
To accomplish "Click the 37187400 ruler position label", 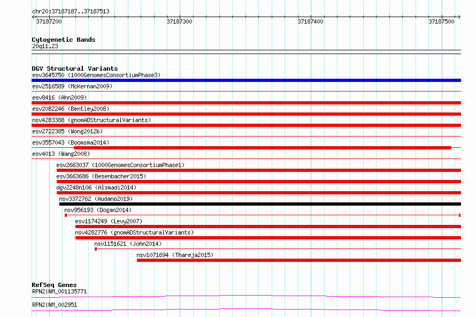I will (310, 21).
